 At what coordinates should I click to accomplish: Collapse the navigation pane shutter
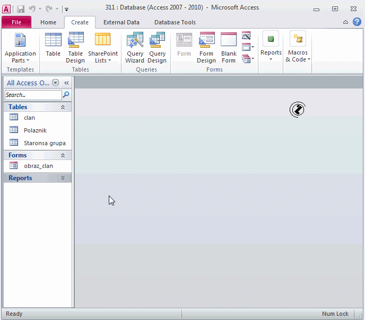pos(66,83)
